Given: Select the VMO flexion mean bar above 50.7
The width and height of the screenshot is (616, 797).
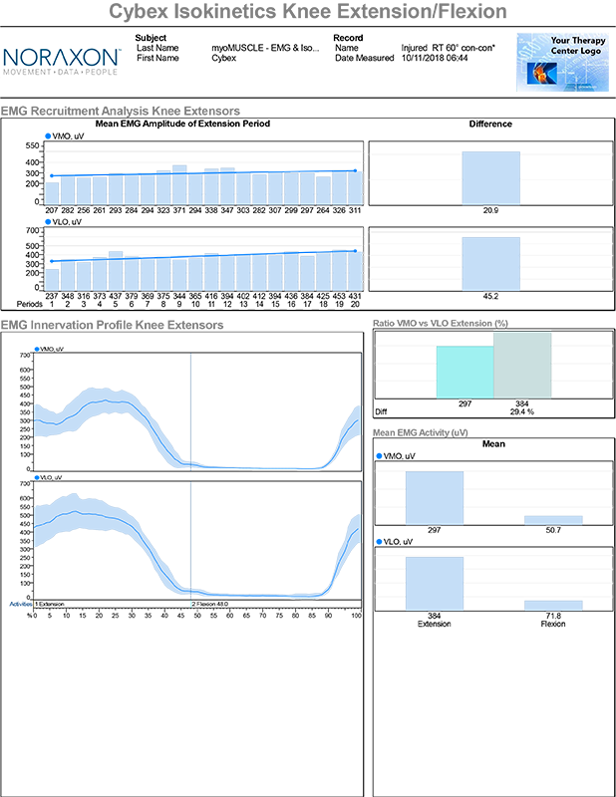Looking at the screenshot, I should point(553,520).
